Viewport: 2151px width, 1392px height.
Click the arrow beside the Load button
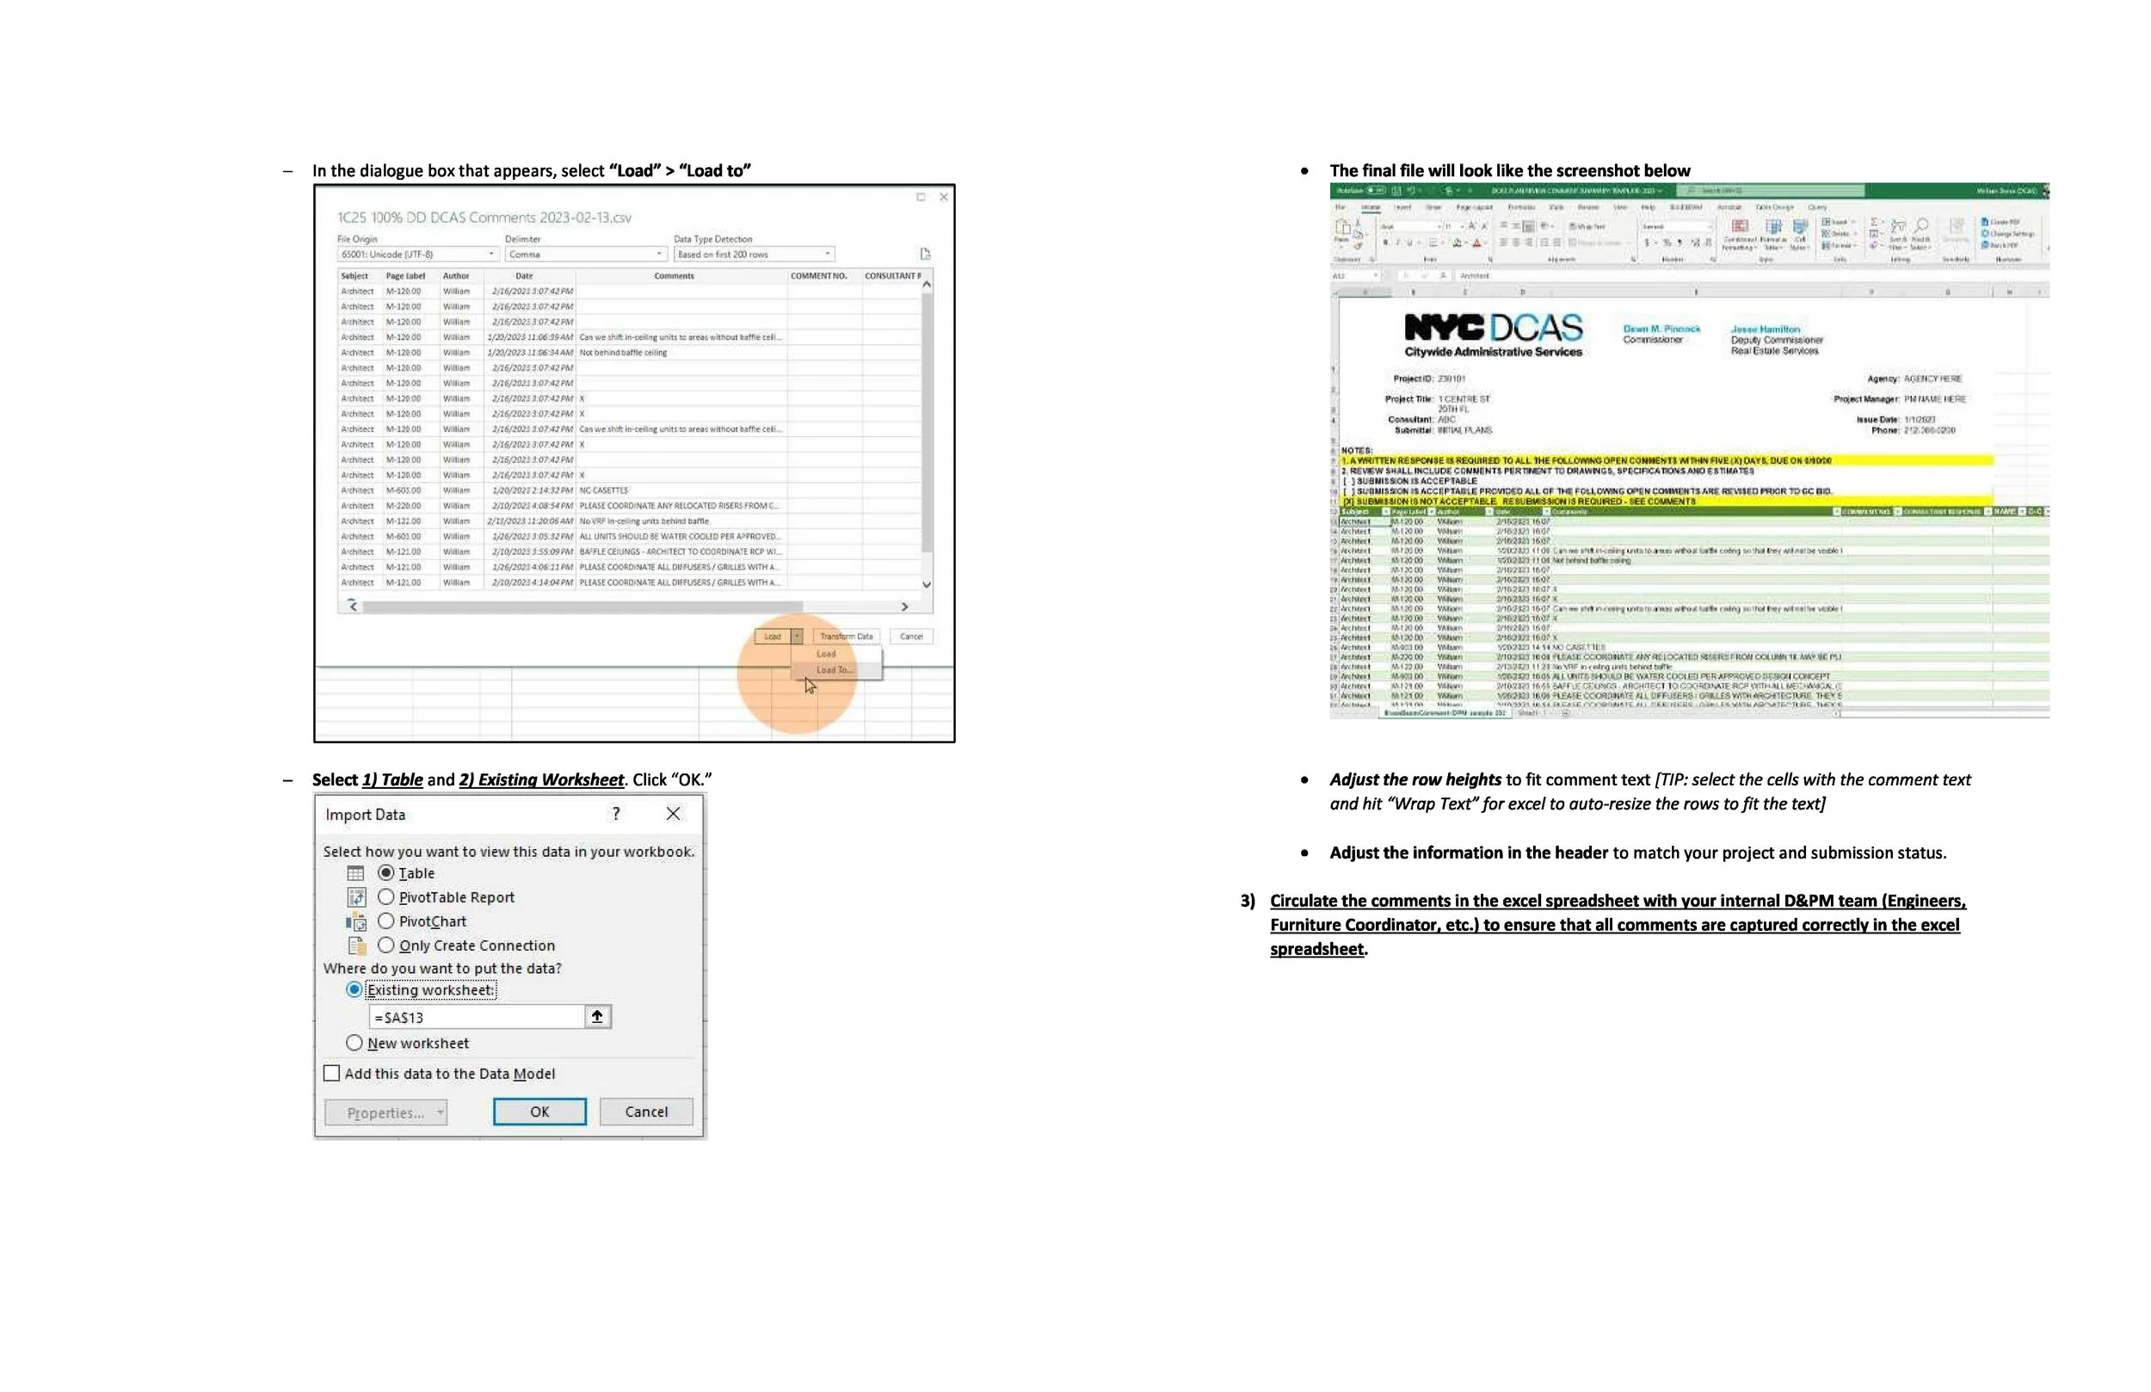click(797, 637)
